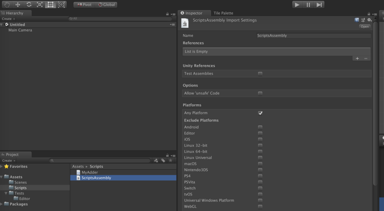Exclude WebGL platform checkbox
Screen dimensions: 384x211
tap(260, 207)
